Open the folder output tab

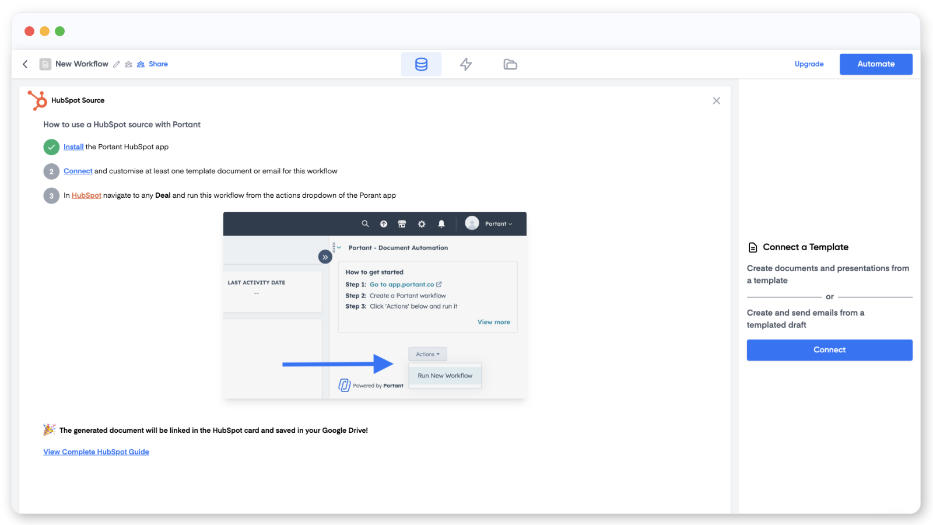click(510, 64)
